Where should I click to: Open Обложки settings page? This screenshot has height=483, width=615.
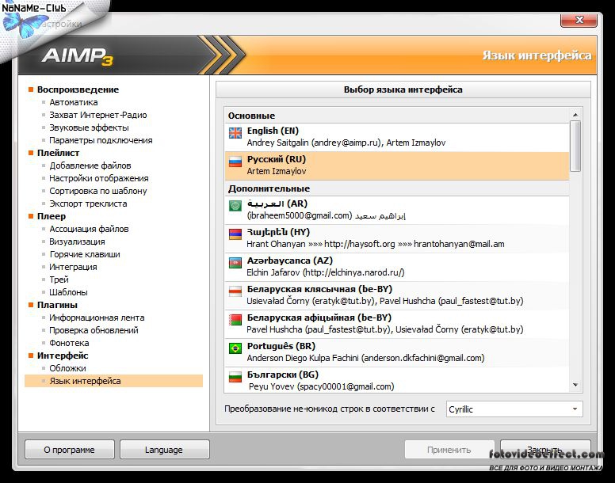[x=67, y=368]
